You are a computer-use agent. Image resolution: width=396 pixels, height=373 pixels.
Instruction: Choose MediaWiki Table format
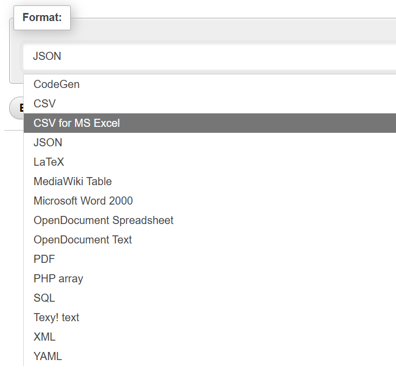pos(210,181)
